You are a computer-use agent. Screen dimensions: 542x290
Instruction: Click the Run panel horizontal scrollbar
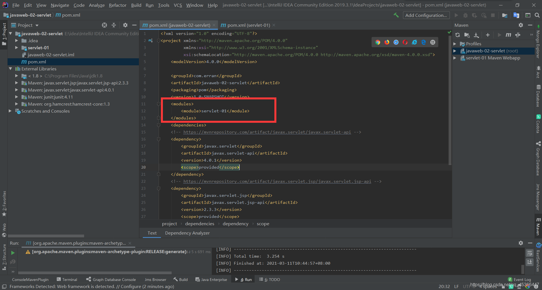[95, 273]
